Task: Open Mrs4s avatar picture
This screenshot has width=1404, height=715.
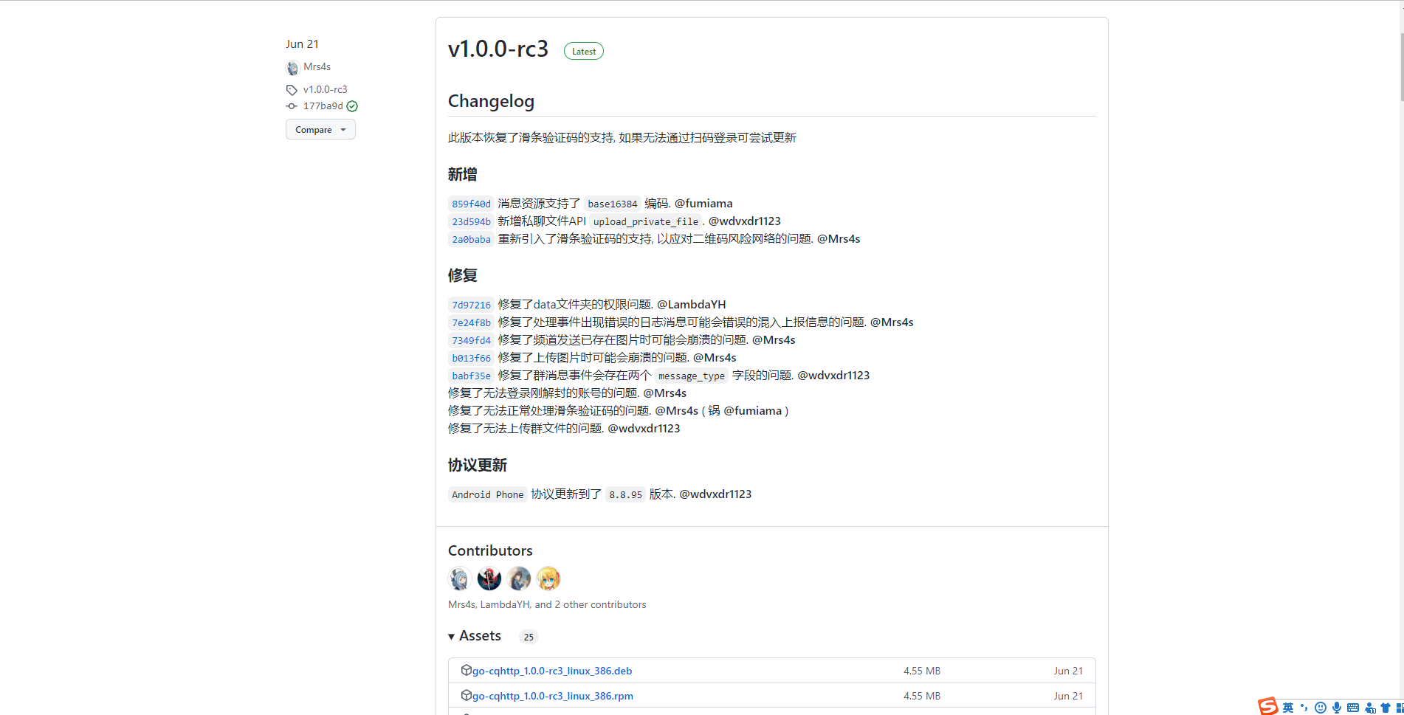Action: pos(292,67)
